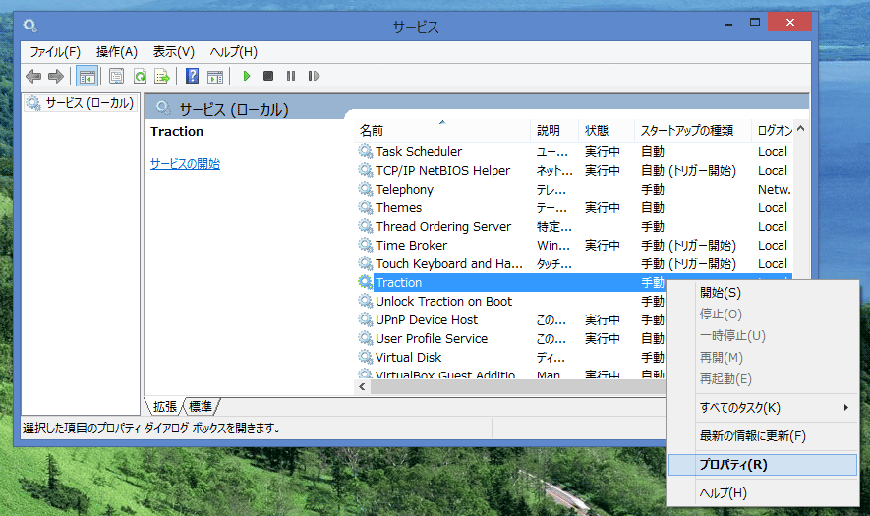Select the Touch Keyboard and Ha... service
The width and height of the screenshot is (870, 516).
574,263
